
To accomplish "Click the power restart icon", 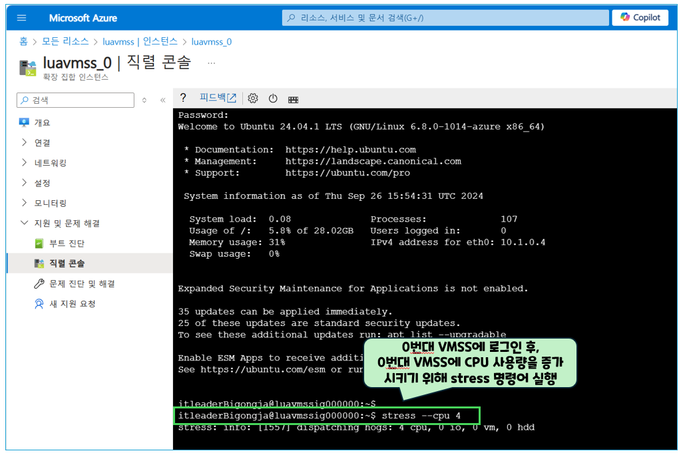I will click(273, 98).
